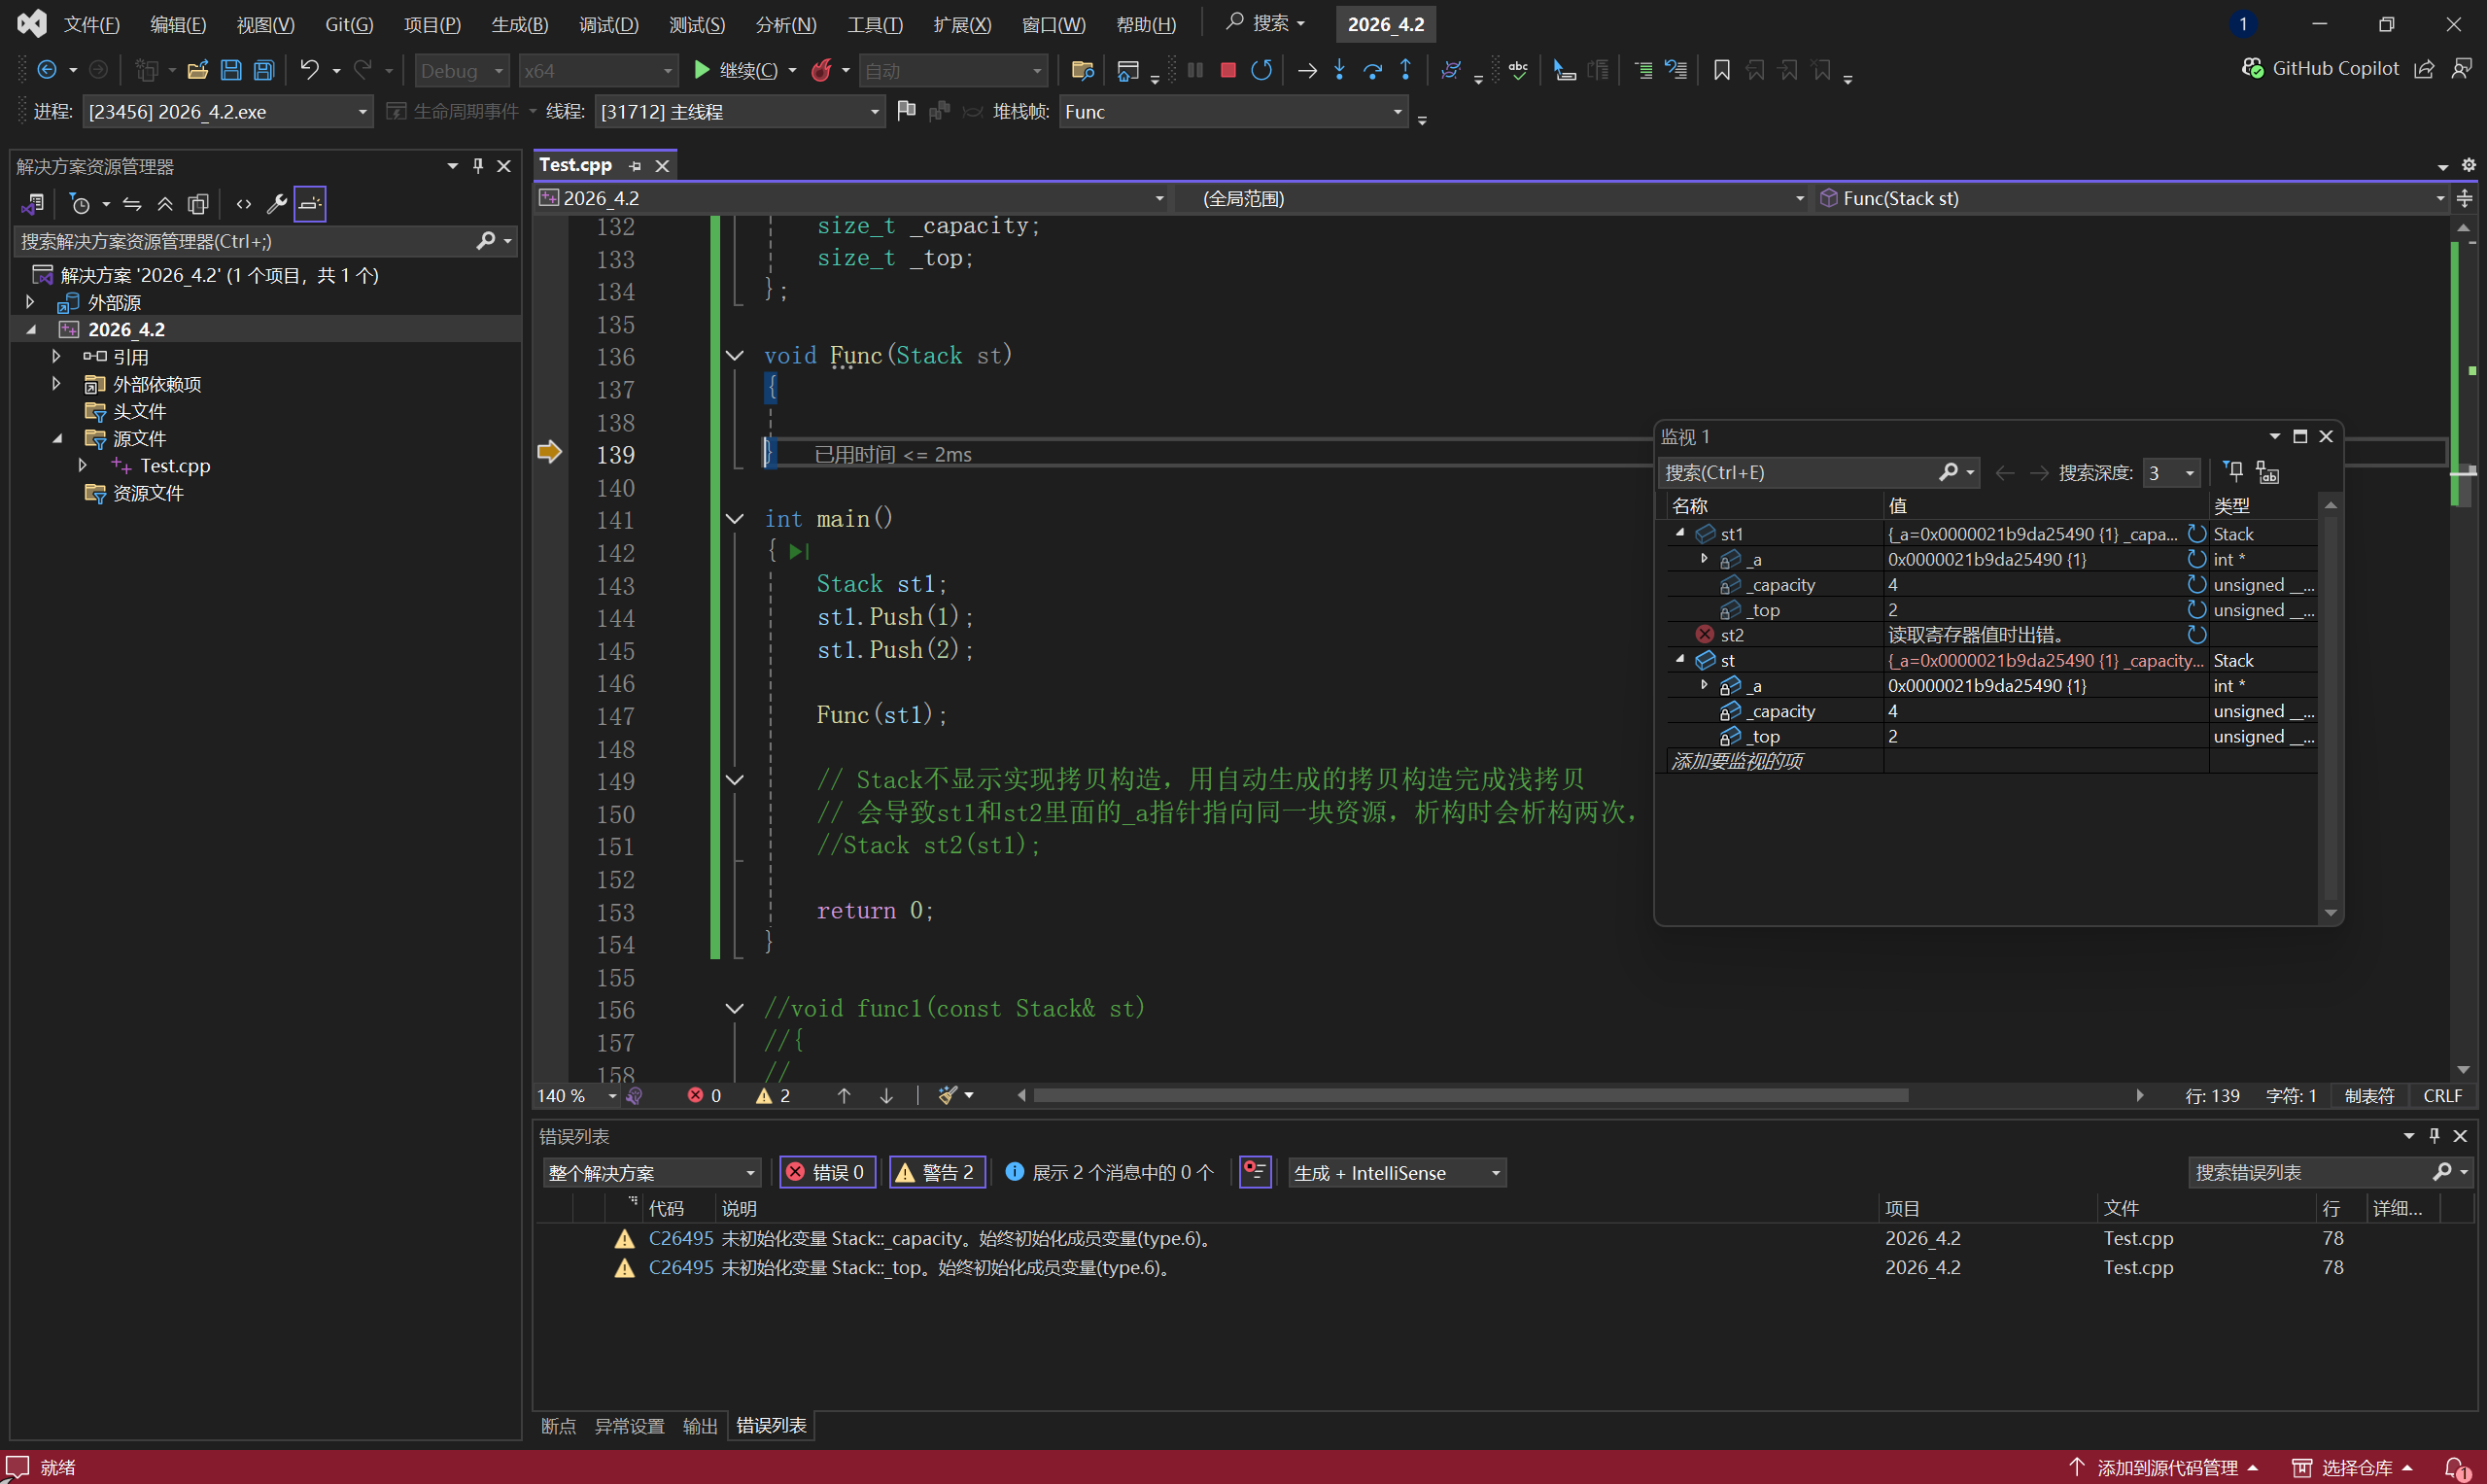Screen dimensions: 2487x1484
Task: Toggle the Warnings 2 filter
Action: (x=937, y=1172)
